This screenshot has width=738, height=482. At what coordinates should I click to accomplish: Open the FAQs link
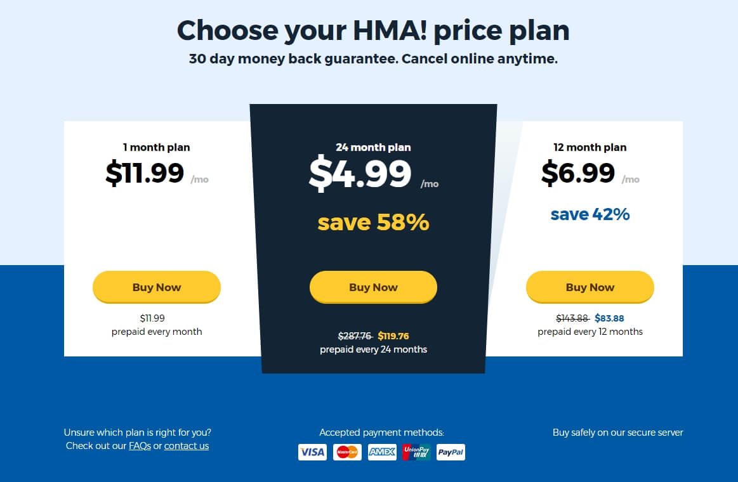pyautogui.click(x=140, y=446)
